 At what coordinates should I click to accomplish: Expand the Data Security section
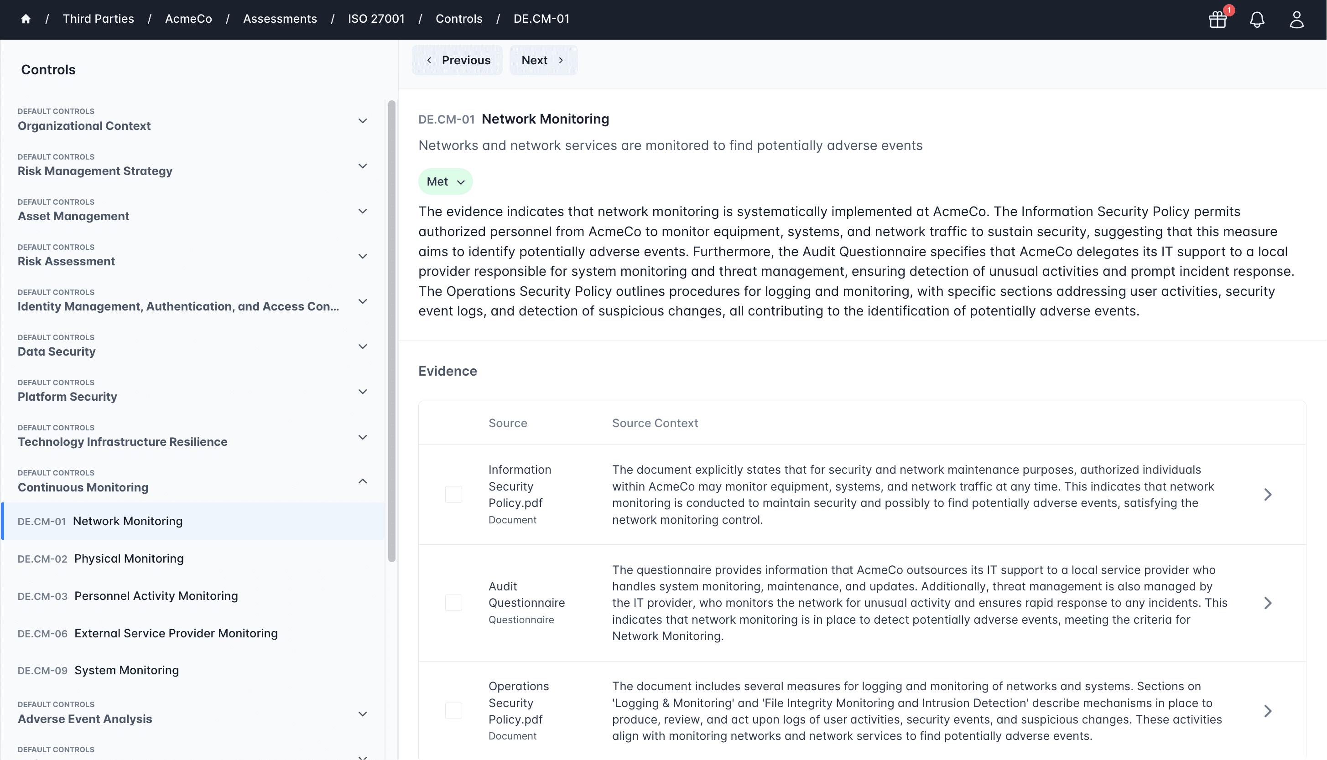point(363,346)
